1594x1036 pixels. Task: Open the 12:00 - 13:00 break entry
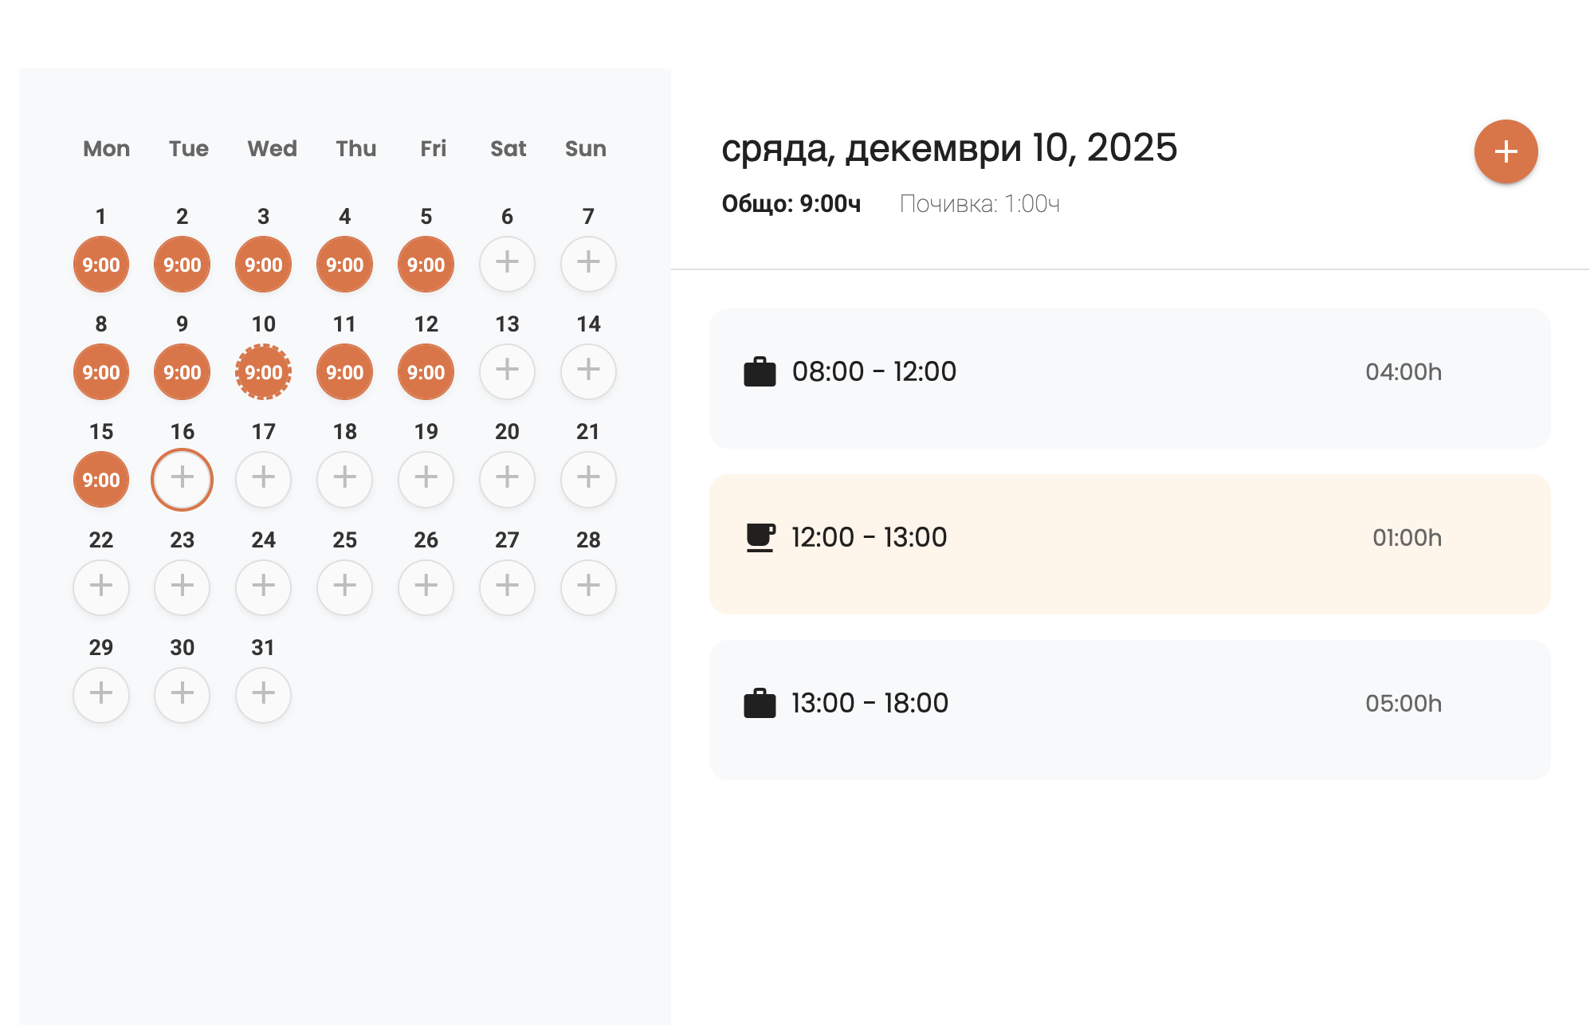tap(1129, 544)
